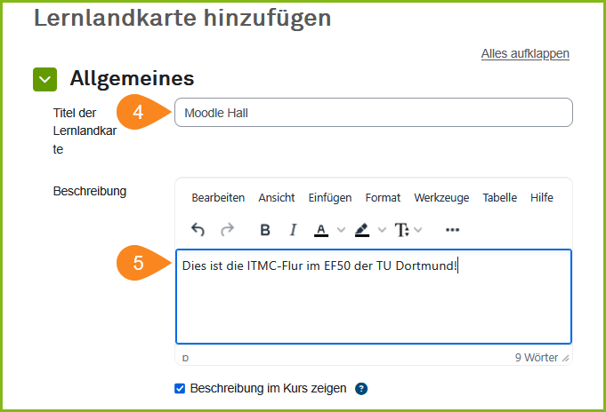Collapse the Allgemeines section

click(44, 79)
